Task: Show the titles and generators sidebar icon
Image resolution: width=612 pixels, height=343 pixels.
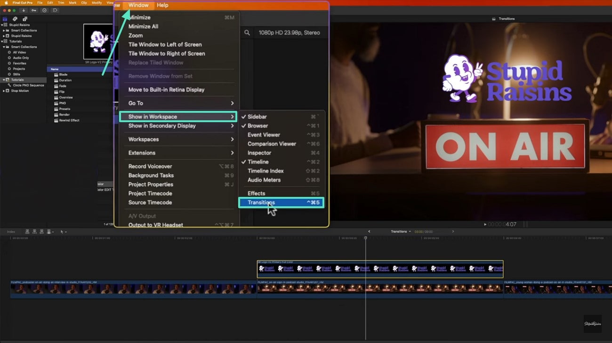Action: 25,19
